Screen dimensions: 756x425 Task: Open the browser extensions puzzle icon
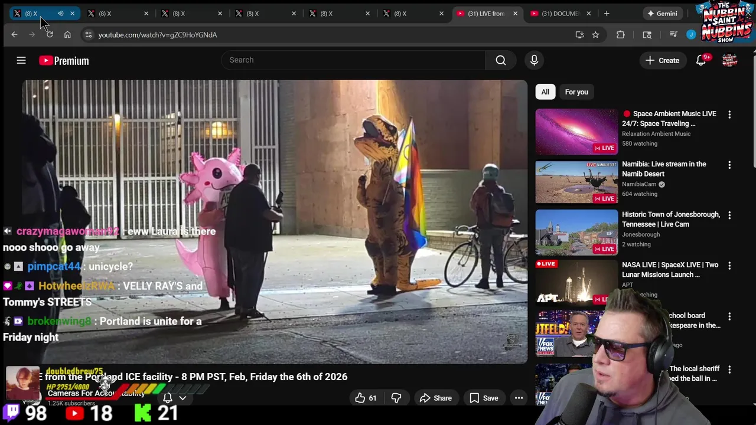pyautogui.click(x=621, y=35)
